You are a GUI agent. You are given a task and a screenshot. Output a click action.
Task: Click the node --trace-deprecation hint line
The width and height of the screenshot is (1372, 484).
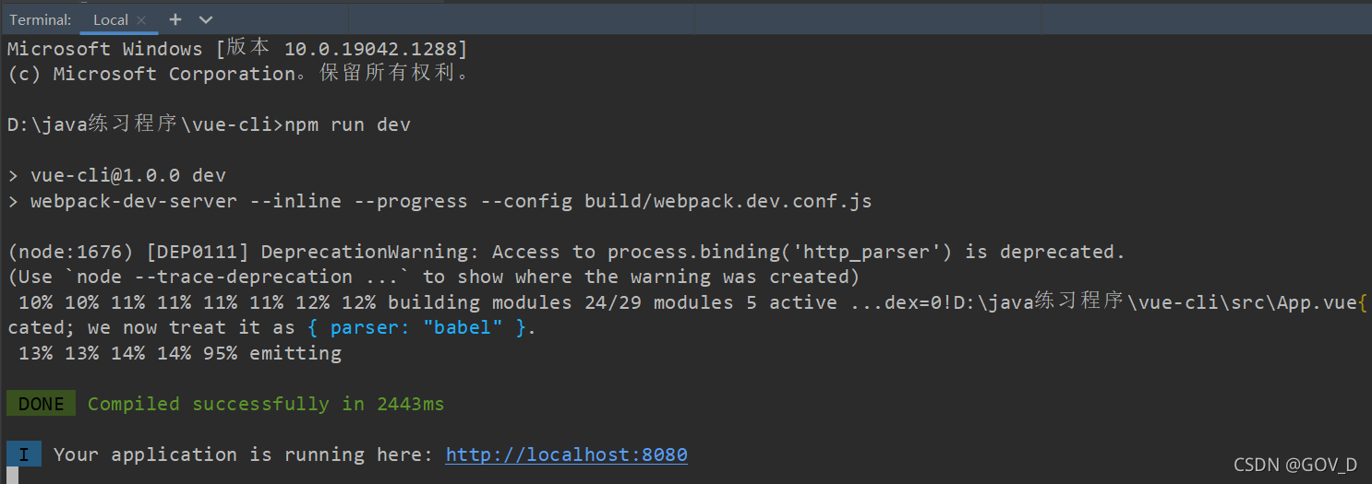(x=434, y=277)
